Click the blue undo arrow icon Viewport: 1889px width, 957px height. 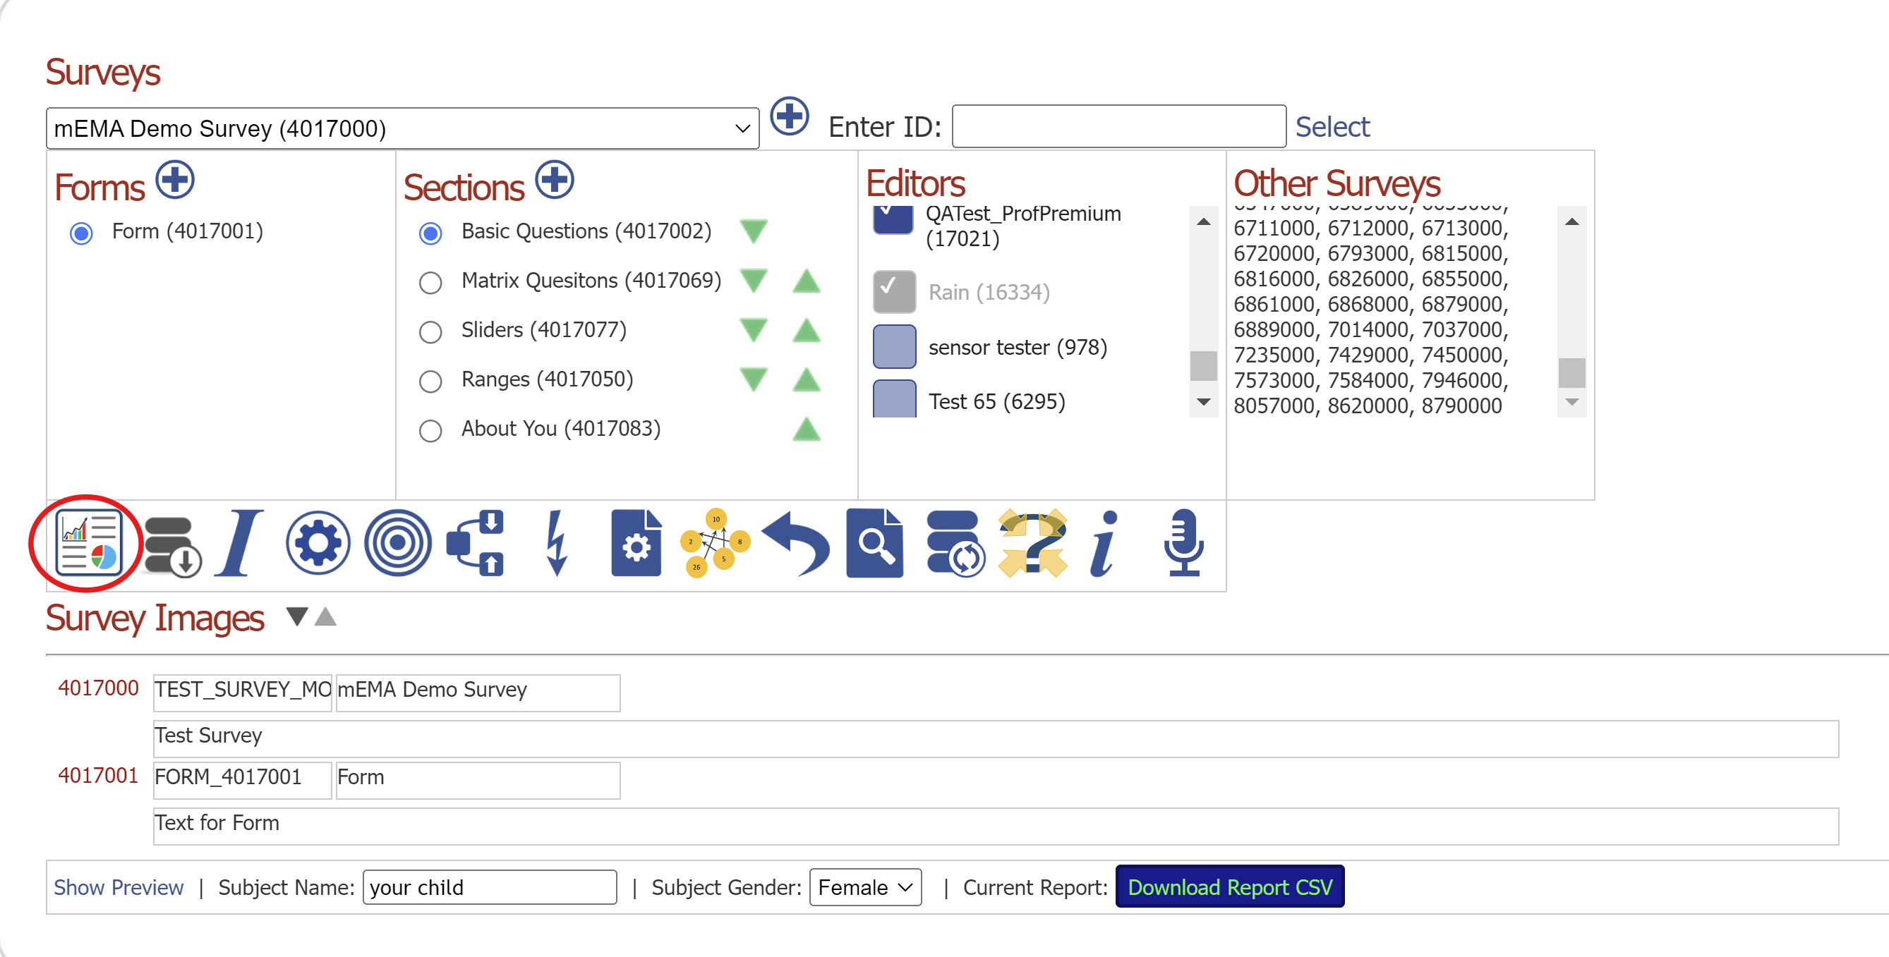click(796, 543)
